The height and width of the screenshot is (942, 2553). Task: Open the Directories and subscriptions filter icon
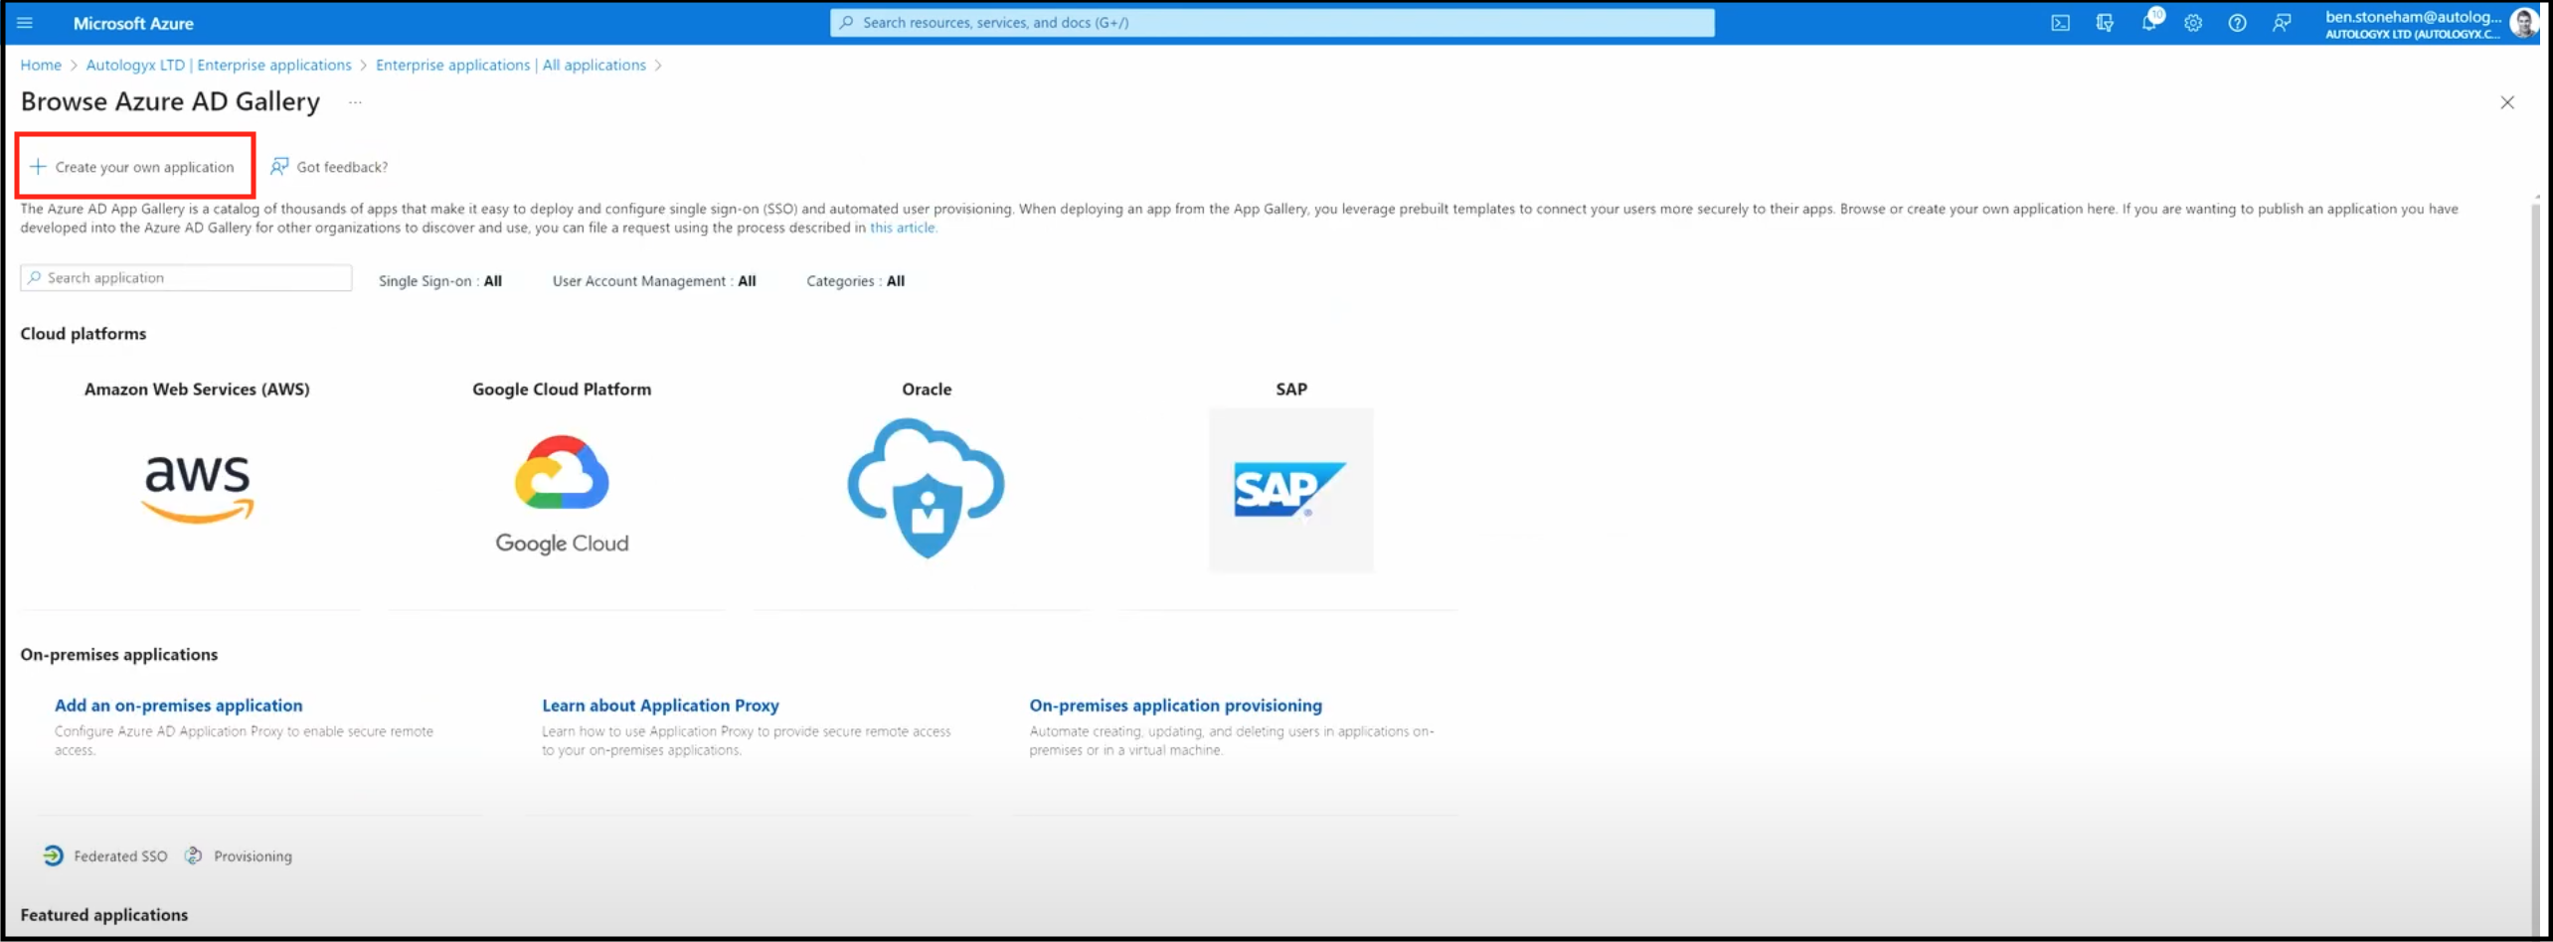(x=2105, y=23)
